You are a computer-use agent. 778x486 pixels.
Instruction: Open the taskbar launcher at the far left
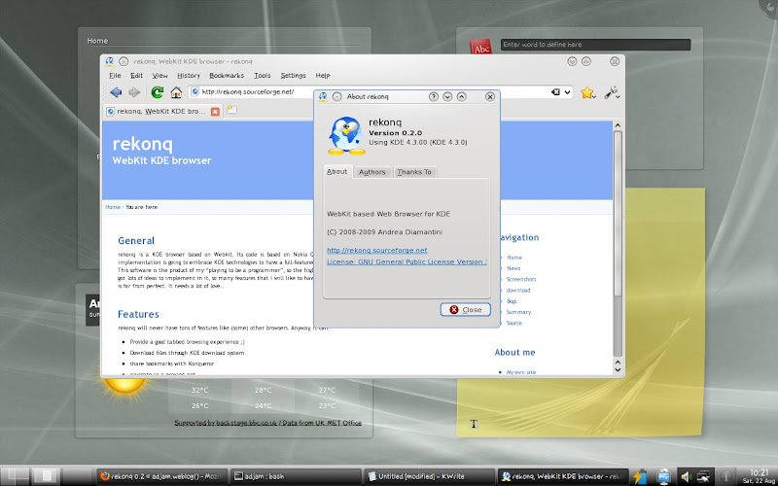click(x=15, y=475)
